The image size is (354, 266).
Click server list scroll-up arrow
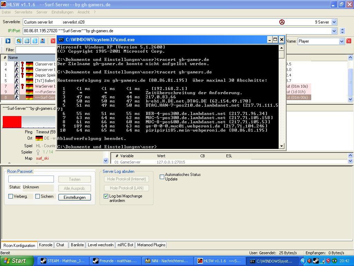pyautogui.click(x=350, y=57)
